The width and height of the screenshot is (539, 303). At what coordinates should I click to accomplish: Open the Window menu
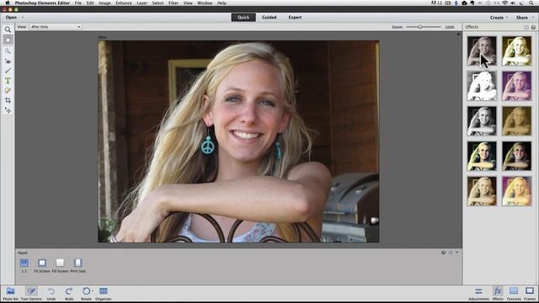(205, 3)
